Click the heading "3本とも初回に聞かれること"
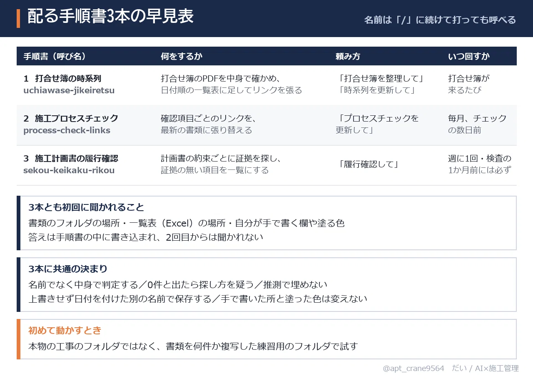Viewport: 533px width, 381px height. pyautogui.click(x=86, y=207)
